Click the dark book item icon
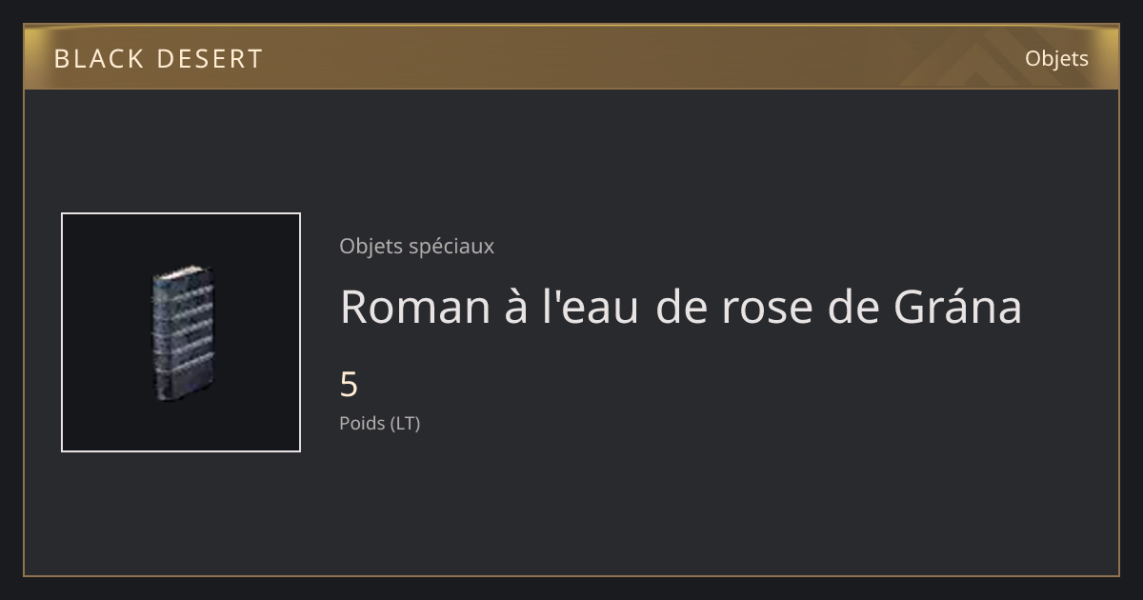Screen dimensions: 1143x600 point(182,334)
